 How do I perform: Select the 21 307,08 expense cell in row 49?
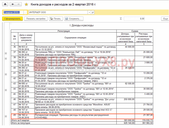tap(144, 116)
